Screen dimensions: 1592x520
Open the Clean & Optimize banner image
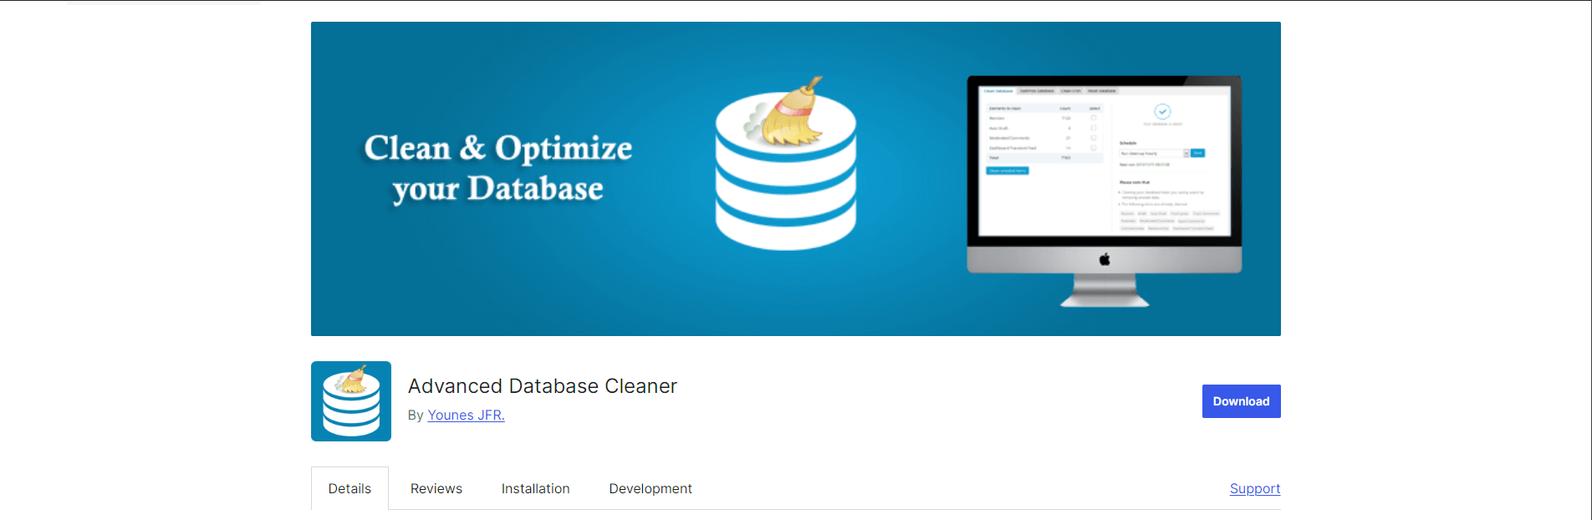(795, 179)
